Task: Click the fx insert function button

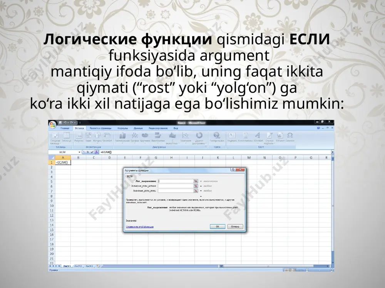Action: (x=97, y=152)
